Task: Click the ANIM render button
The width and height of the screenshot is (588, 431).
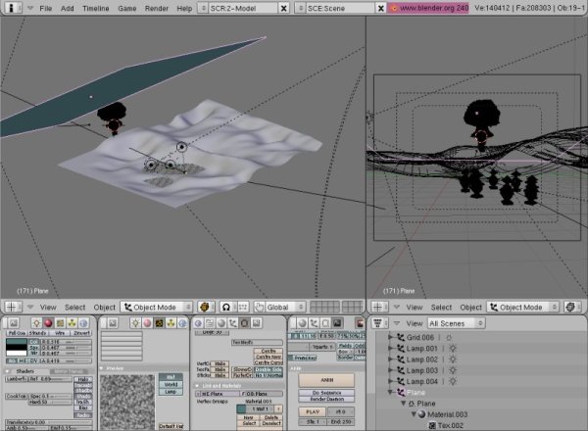Action: point(326,380)
